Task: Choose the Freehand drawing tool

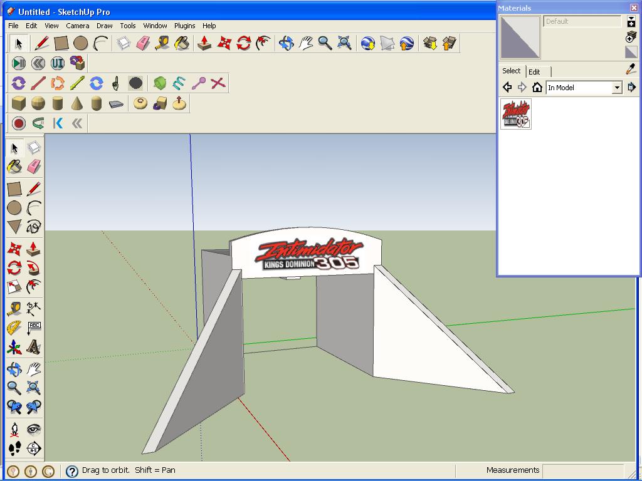Action: click(x=34, y=227)
